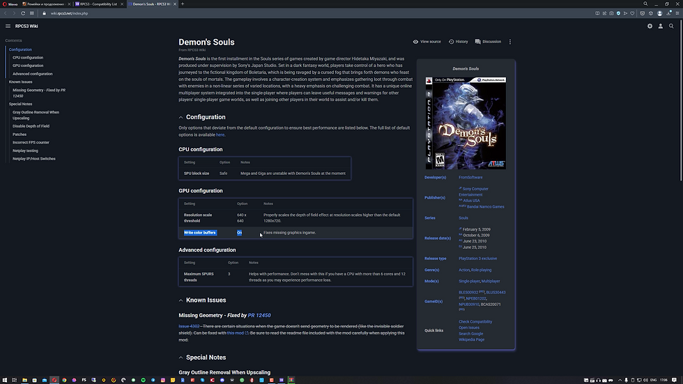This screenshot has height=384, width=683.
Task: Follow the 'here' default options link
Action: point(220,135)
